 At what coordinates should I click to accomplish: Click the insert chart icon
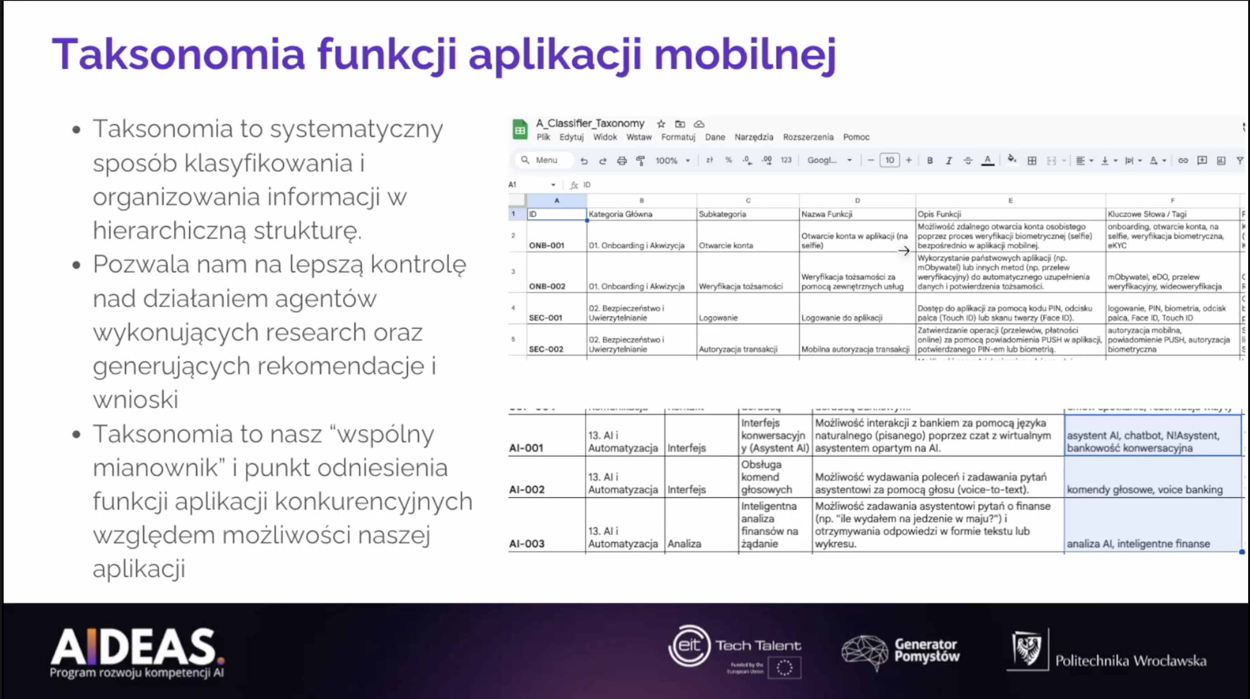[x=1221, y=161]
